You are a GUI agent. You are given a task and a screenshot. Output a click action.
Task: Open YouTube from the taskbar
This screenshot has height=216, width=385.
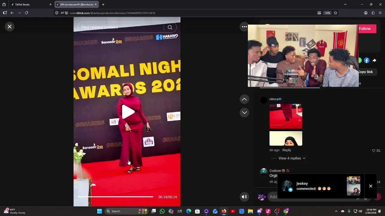(233, 211)
